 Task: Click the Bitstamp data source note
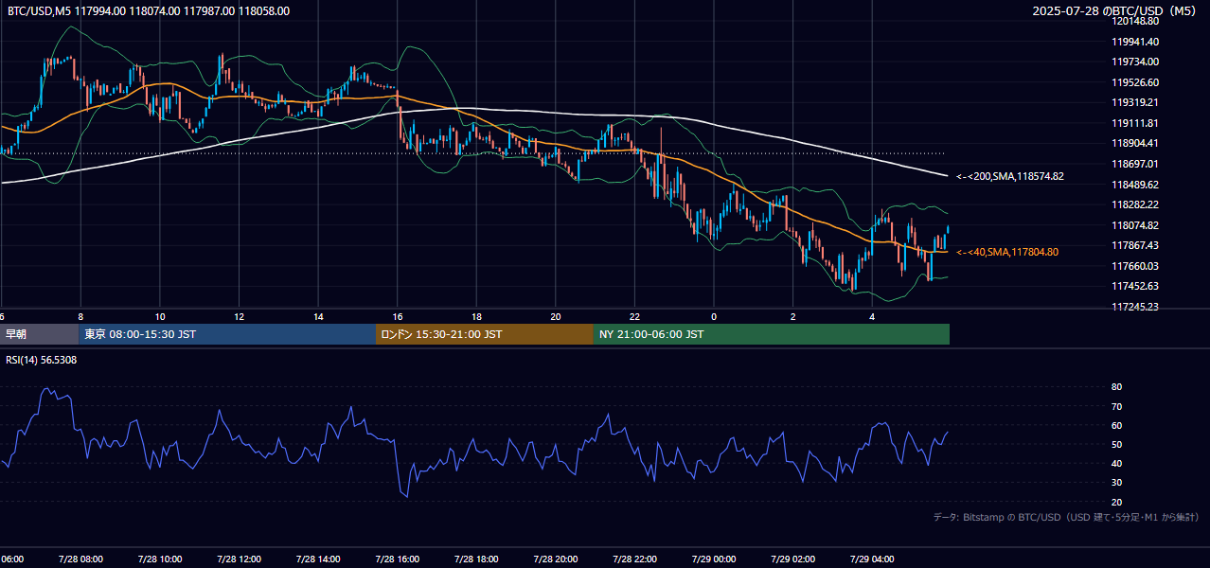pos(1066,517)
